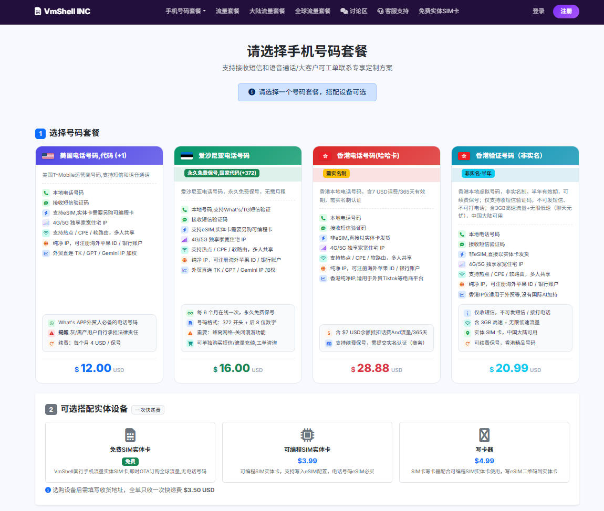Image resolution: width=604 pixels, height=511 pixels.
Task: Open the 免费实体SIM卡 link
Action: 439,11
